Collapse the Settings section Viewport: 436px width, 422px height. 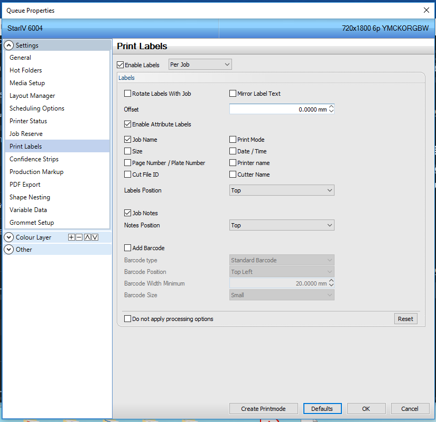coord(9,45)
